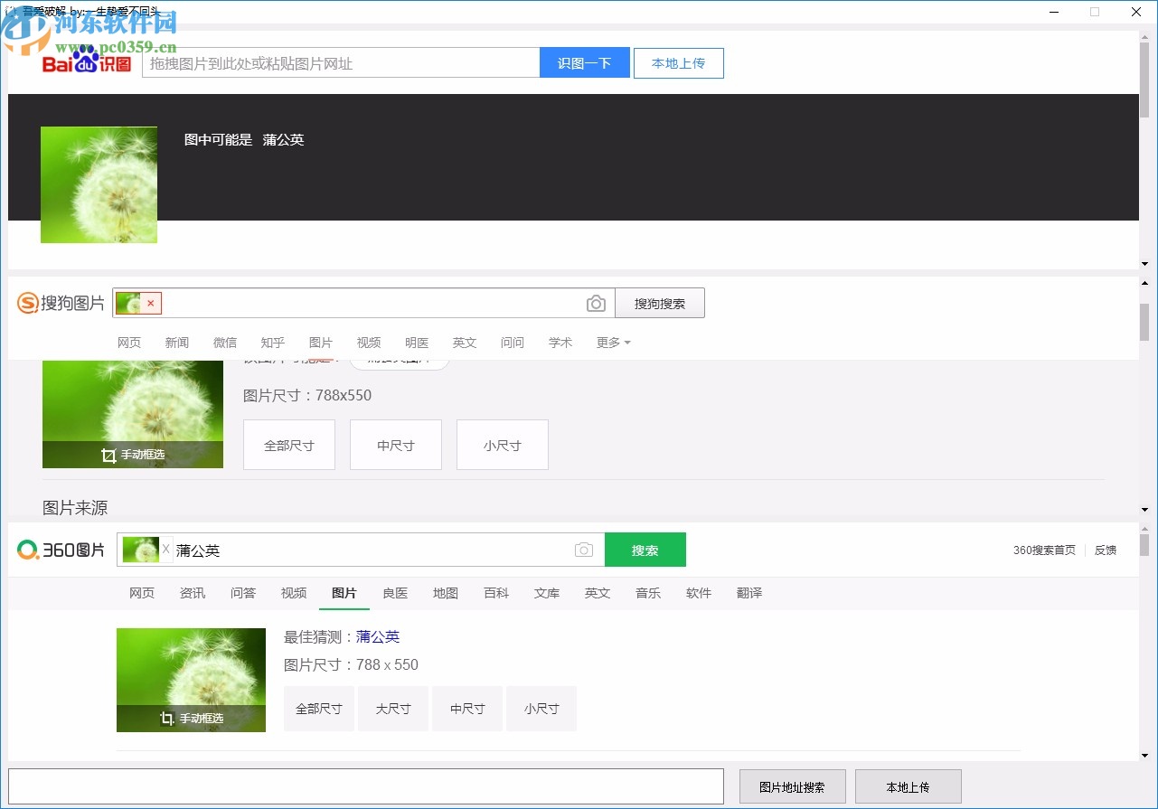Remove the thumbnail via the x in Sogou search box
Viewport: 1158px width, 809px height.
click(150, 303)
